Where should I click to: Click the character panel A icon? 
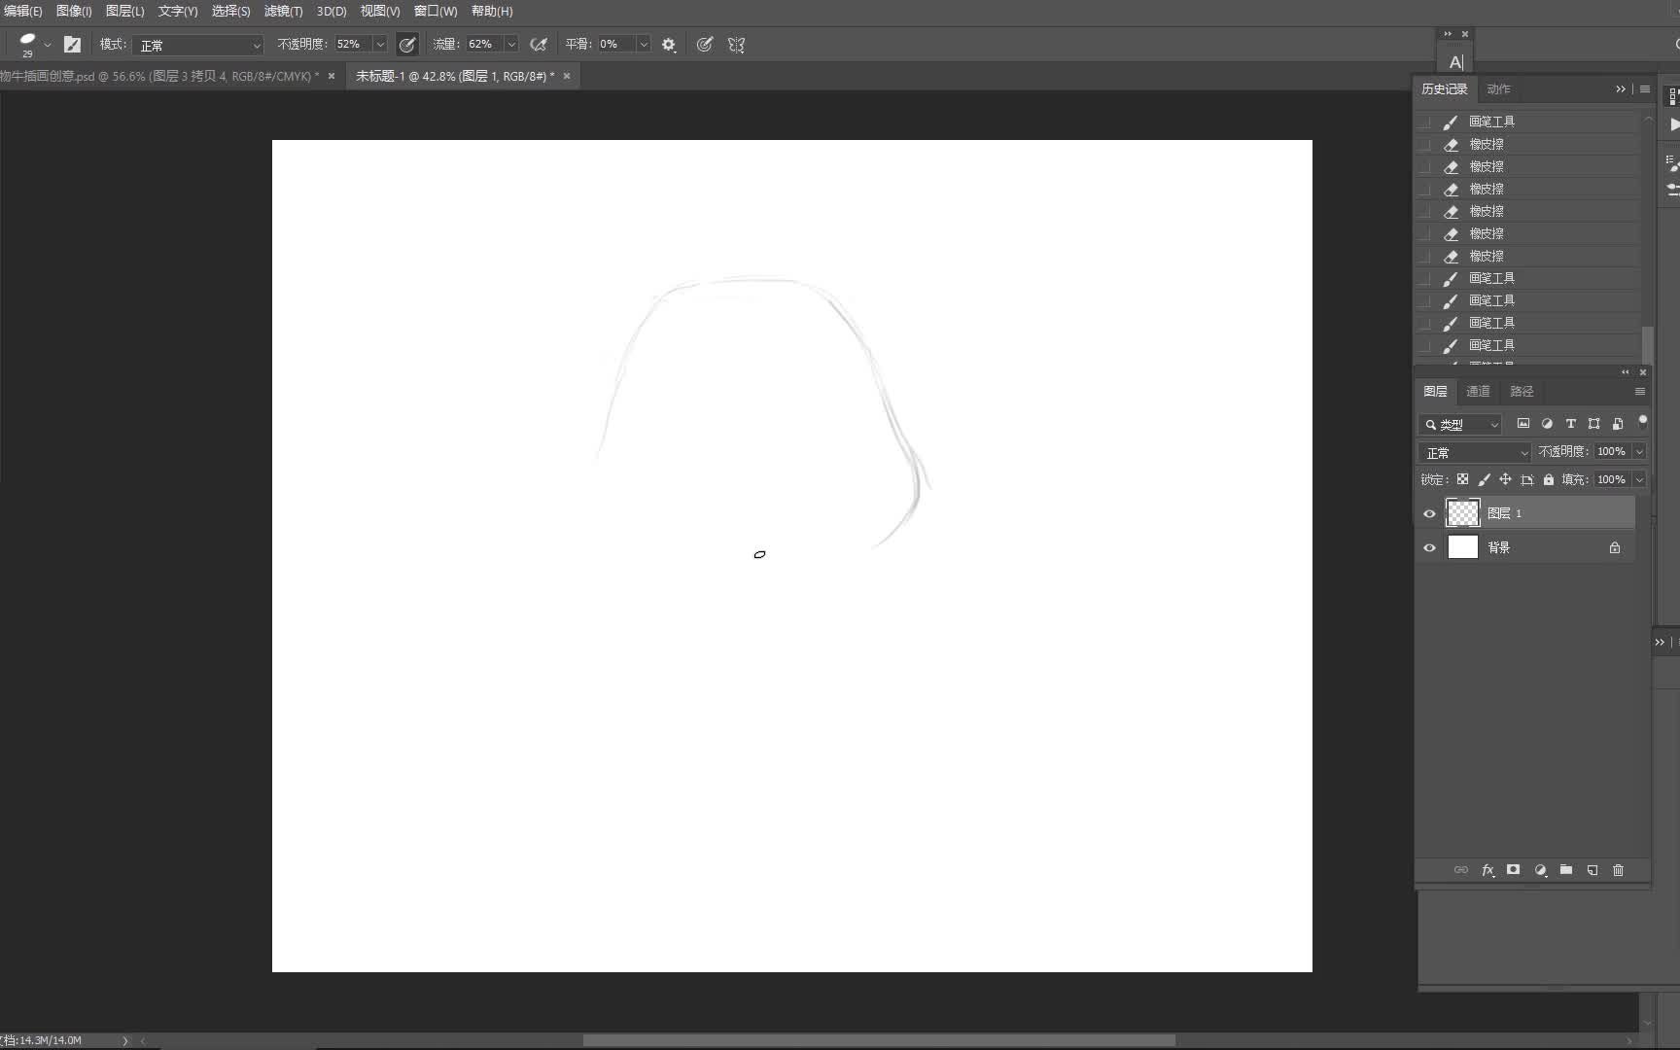coord(1455,62)
